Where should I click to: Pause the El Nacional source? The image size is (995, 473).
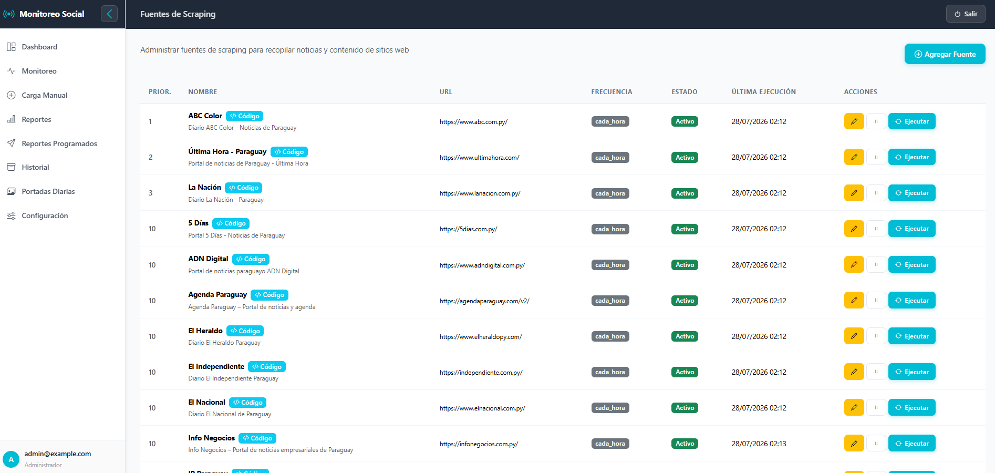876,407
